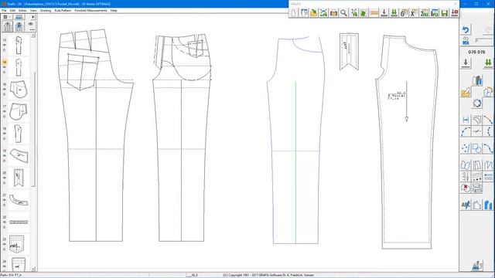Image resolution: width=495 pixels, height=278 pixels.
Task: Open the Extras menu
Action: [x=22, y=10]
